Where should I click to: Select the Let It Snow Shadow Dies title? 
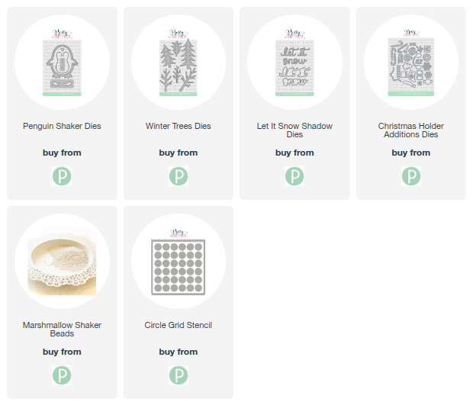coord(294,130)
